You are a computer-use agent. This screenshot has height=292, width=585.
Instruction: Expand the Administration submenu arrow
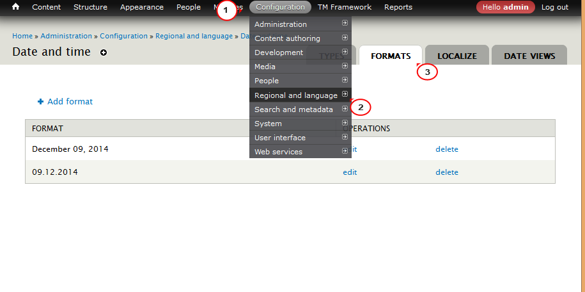coord(345,23)
